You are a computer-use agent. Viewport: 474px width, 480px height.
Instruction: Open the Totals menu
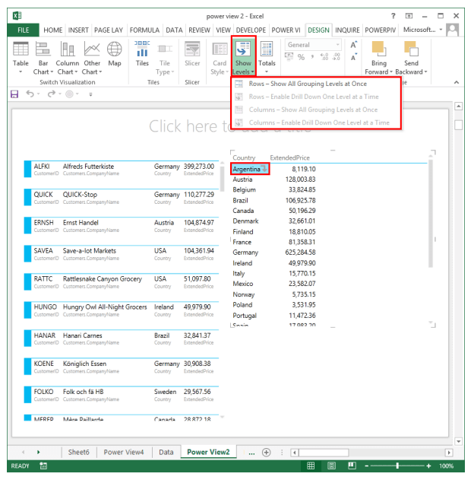(267, 57)
